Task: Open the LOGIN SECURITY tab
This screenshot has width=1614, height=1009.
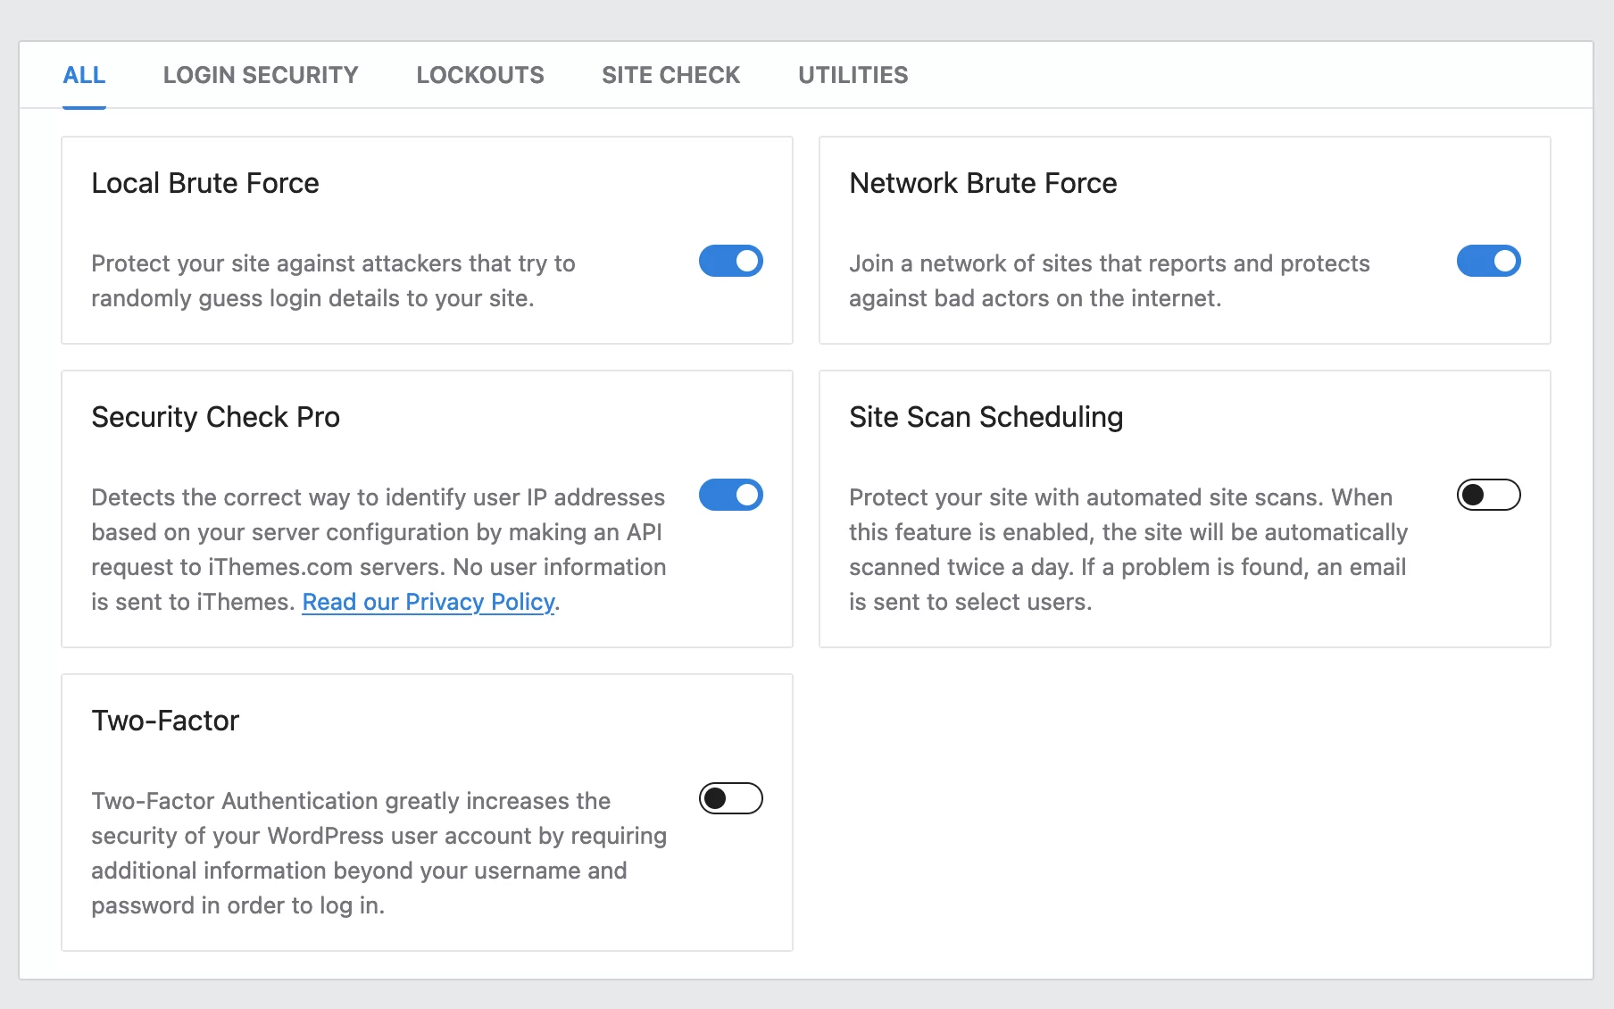Action: pos(260,75)
